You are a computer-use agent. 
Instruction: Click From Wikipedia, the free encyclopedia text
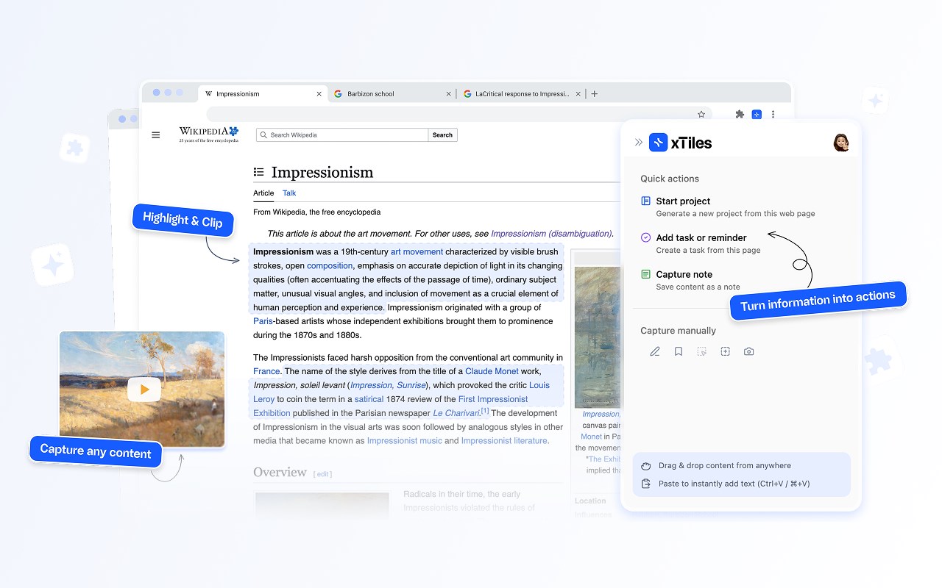[x=317, y=212]
